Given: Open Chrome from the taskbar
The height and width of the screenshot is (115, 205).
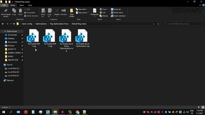Looking at the screenshot, I should click(77, 112).
